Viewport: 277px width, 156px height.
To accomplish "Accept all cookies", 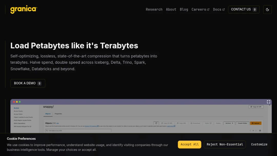I will [x=189, y=144].
